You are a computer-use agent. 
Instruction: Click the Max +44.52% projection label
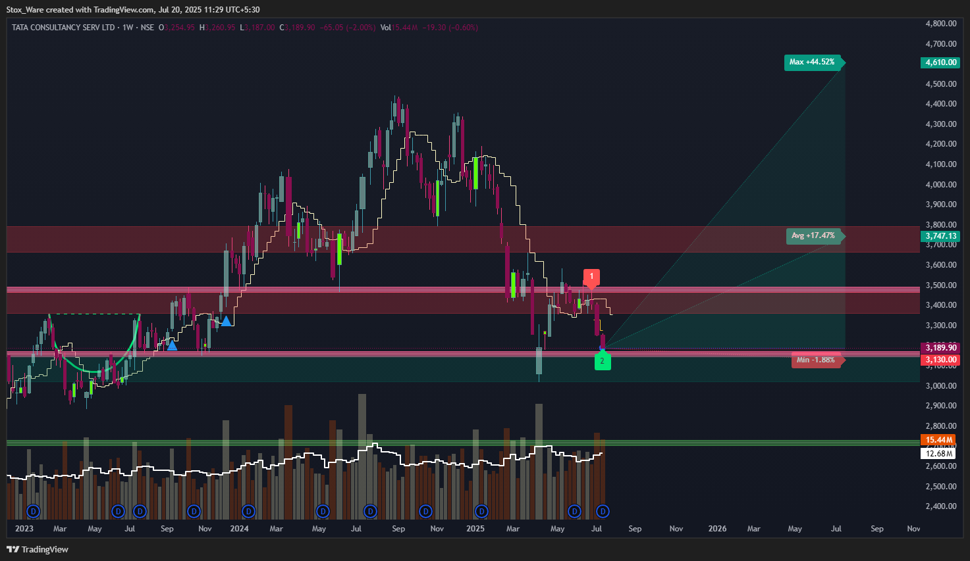[813, 62]
